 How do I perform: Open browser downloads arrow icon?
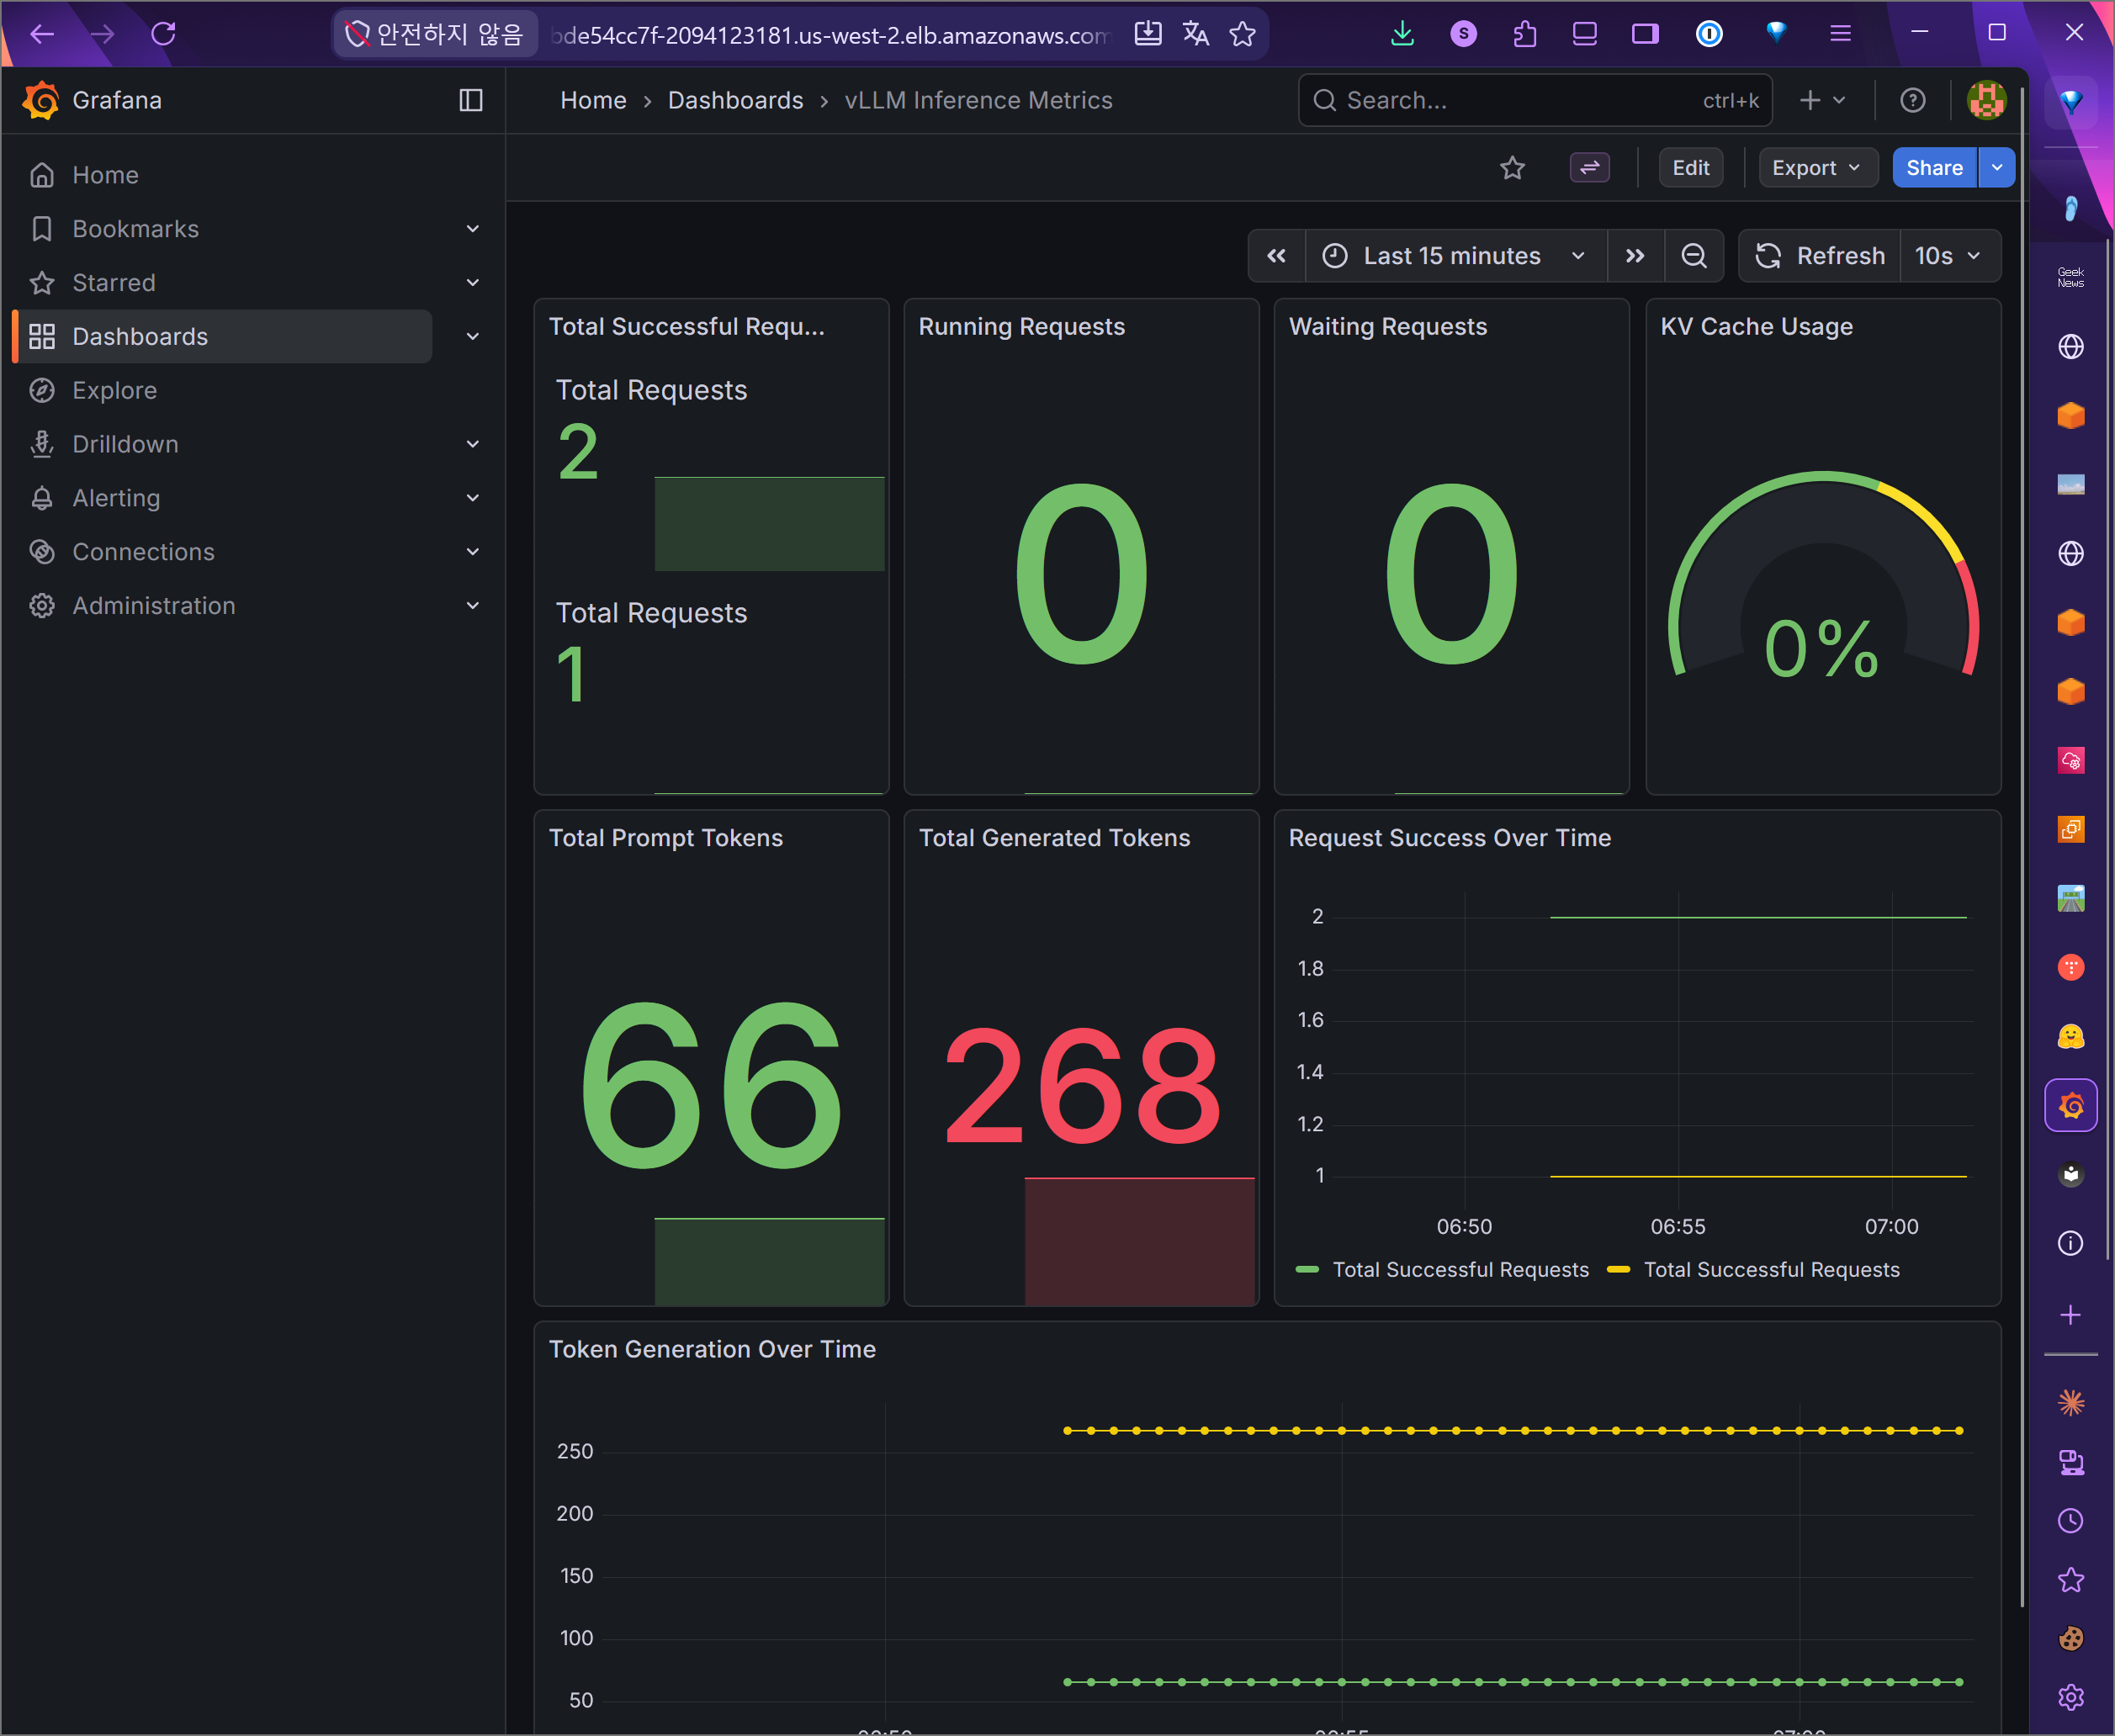(1402, 34)
